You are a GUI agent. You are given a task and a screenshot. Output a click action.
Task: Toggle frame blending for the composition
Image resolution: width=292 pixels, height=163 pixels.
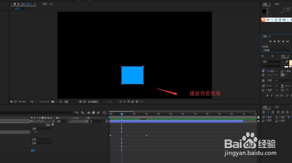(93, 113)
